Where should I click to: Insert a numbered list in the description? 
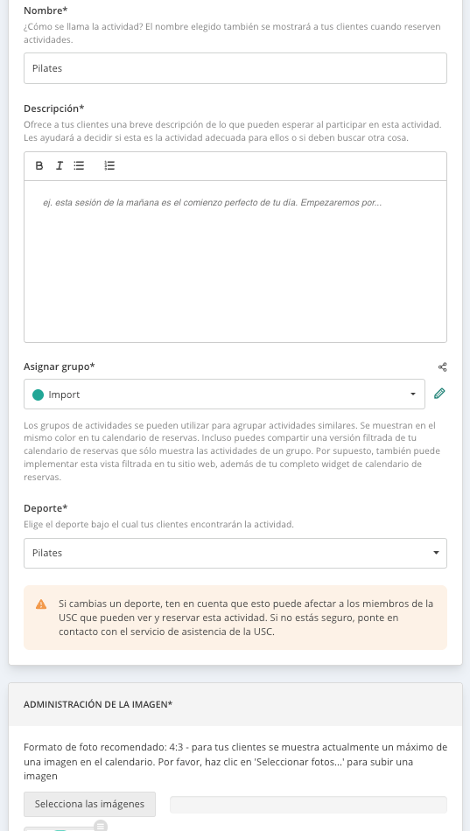coord(109,166)
